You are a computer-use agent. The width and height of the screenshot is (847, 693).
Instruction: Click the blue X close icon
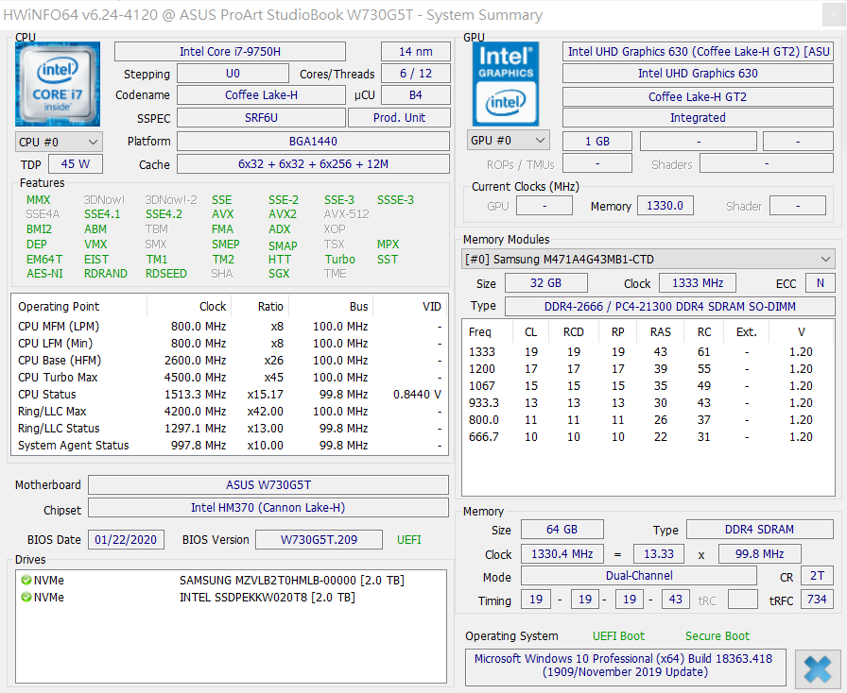817,668
